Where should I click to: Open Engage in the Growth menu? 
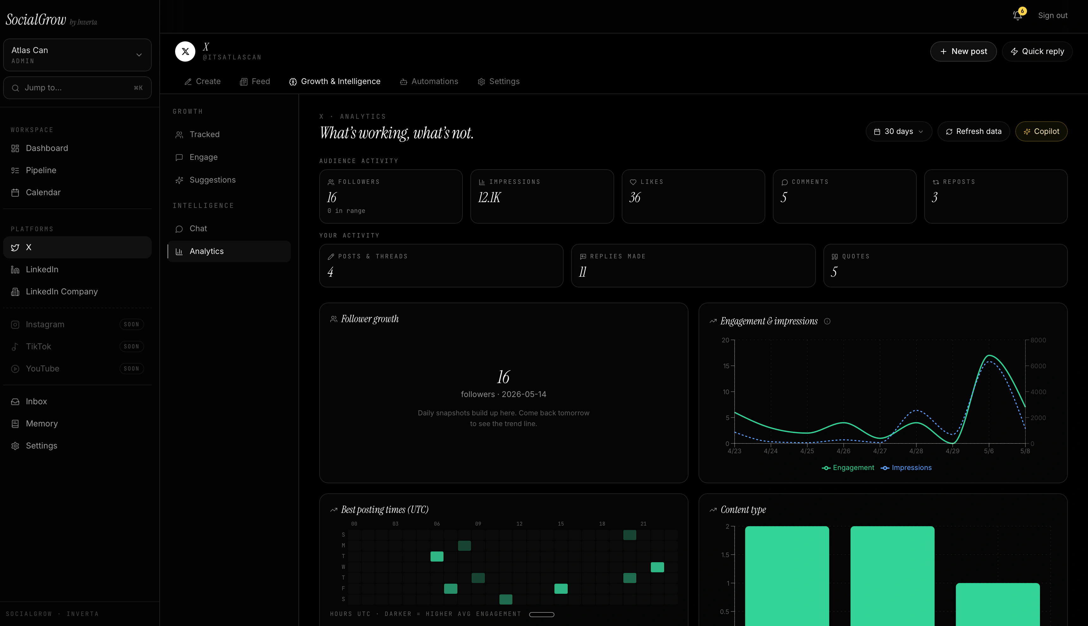tap(229, 157)
